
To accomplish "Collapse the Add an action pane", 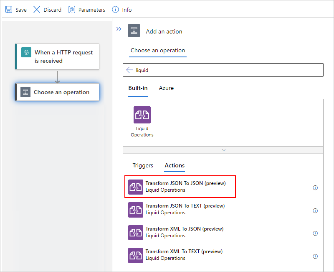I will click(x=119, y=29).
